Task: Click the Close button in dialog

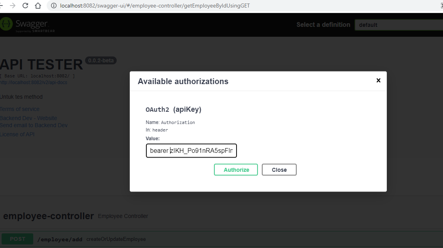Action: pyautogui.click(x=279, y=169)
